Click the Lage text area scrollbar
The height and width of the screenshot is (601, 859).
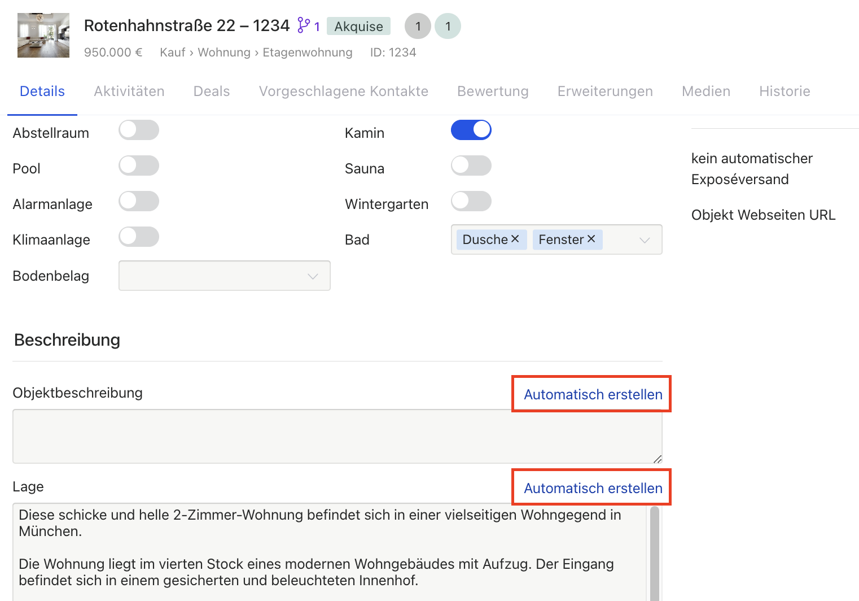pos(654,554)
